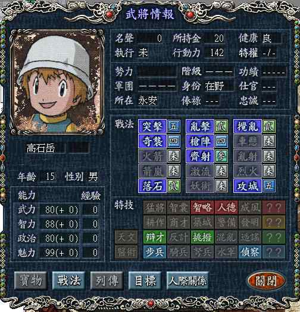Click the 辯才 special skill badge
The height and width of the screenshot is (312, 300).
[155, 237]
